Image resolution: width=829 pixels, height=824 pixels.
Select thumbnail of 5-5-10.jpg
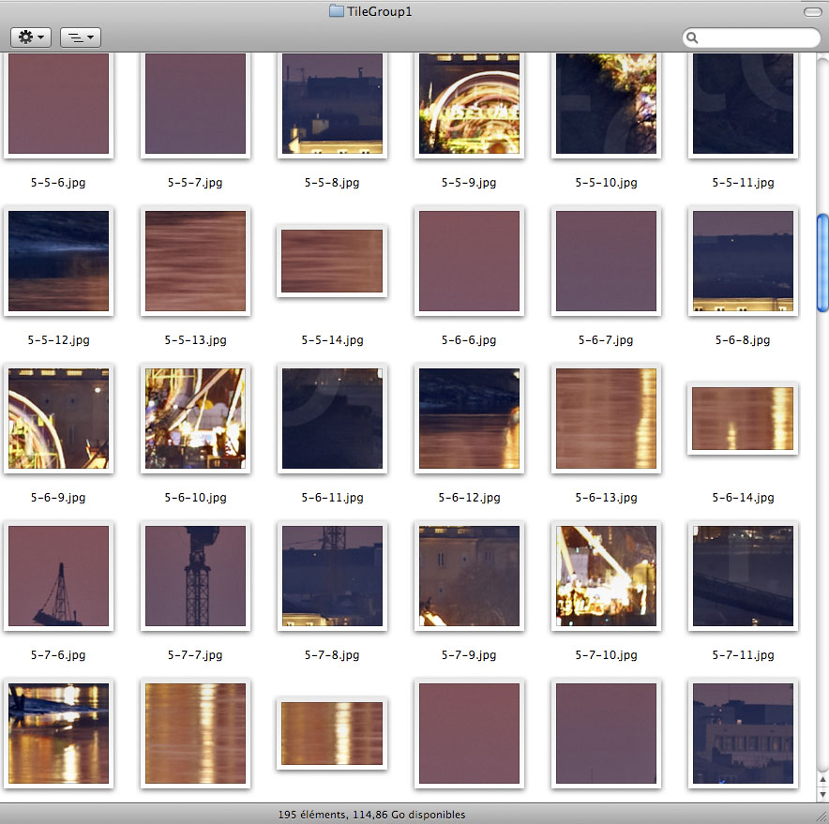(x=606, y=104)
